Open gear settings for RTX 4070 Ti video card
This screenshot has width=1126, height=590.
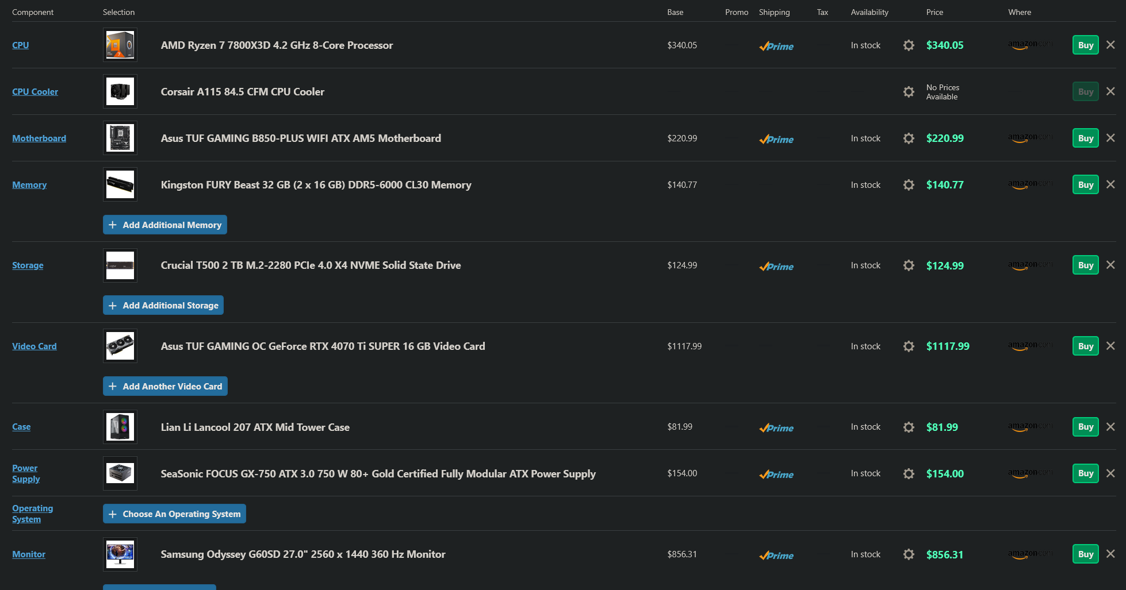pyautogui.click(x=909, y=346)
